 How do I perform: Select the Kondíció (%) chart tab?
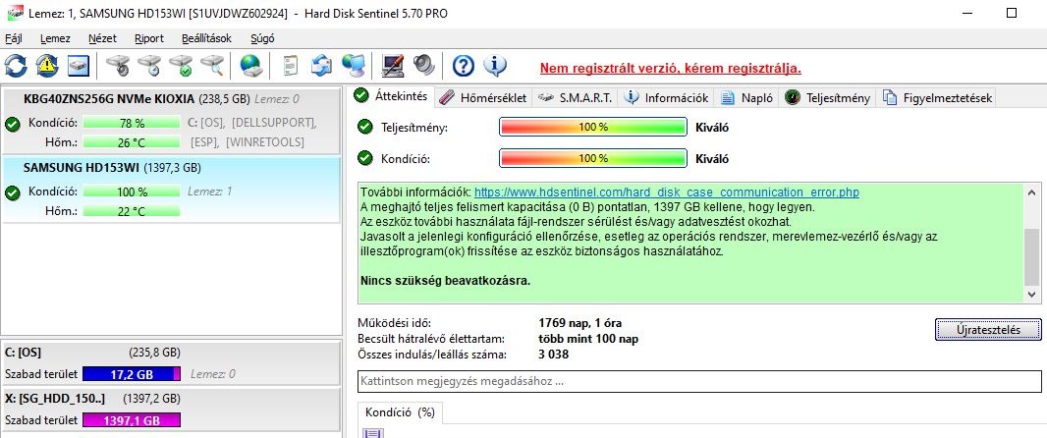[x=401, y=412]
